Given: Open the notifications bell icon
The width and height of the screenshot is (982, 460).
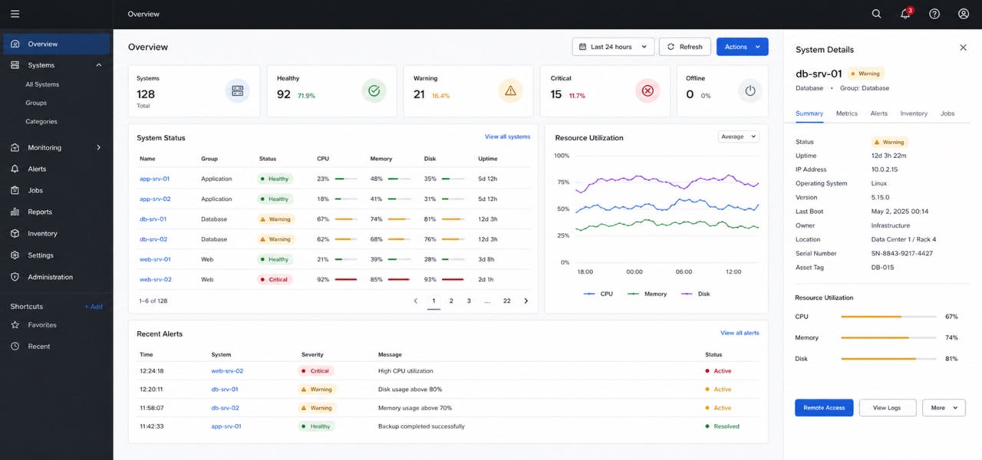Looking at the screenshot, I should (x=906, y=14).
